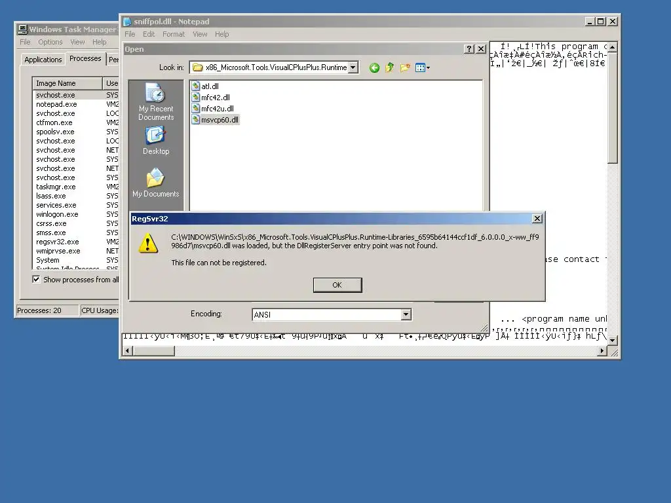Close the Open dialog
Viewport: 671px width, 503px height.
pyautogui.click(x=481, y=48)
